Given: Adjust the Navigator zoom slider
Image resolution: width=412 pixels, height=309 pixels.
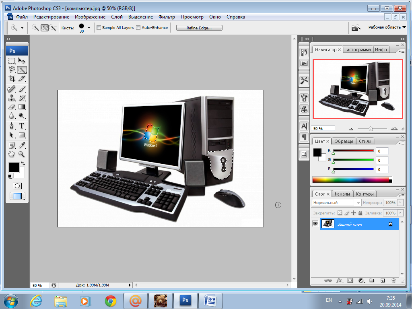Looking at the screenshot, I should click(x=371, y=129).
